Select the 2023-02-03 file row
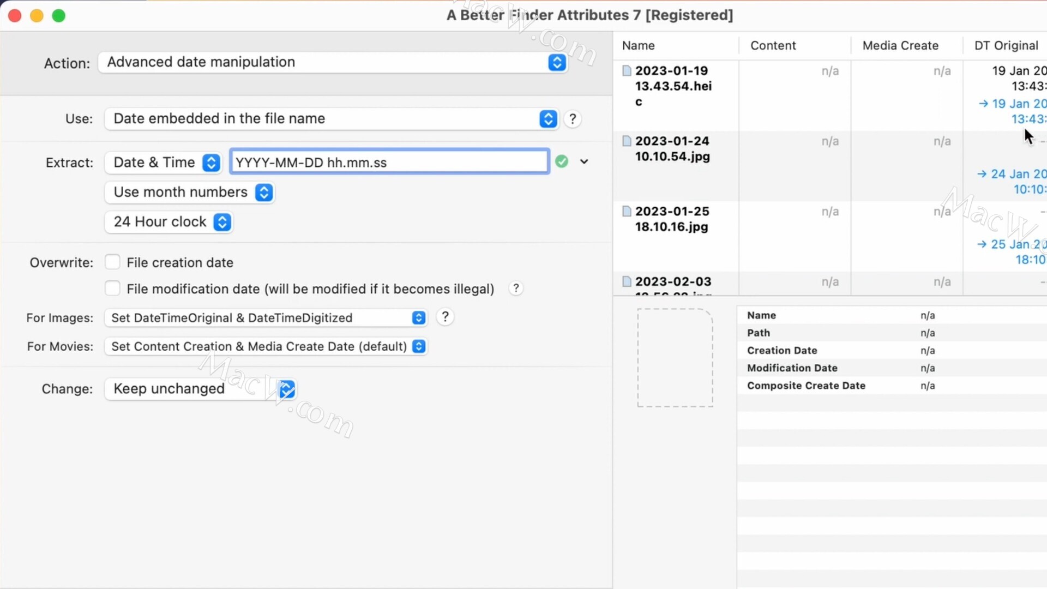Image resolution: width=1047 pixels, height=589 pixels. (830, 284)
